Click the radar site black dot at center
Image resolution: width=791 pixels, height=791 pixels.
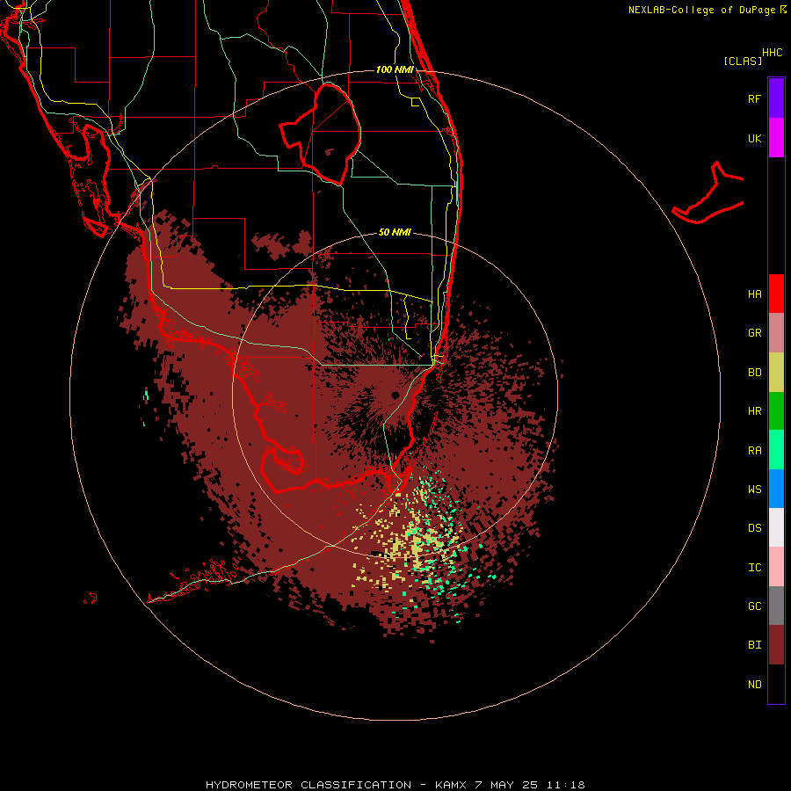[395, 395]
